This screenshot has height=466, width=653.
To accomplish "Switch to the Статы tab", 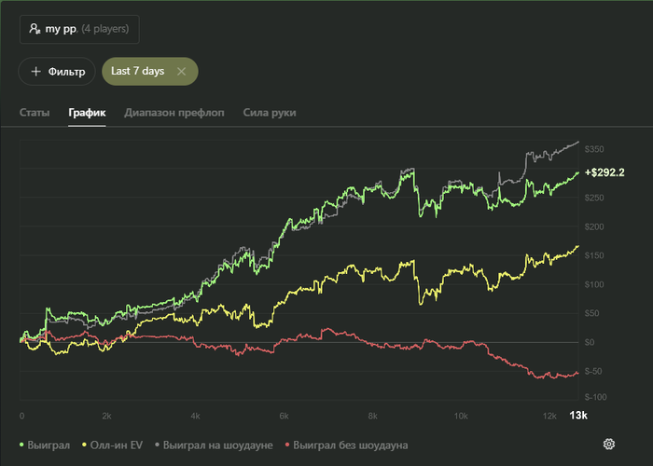I will pos(35,113).
